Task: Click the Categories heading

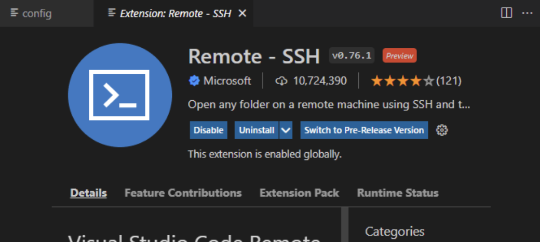Action: [x=395, y=231]
